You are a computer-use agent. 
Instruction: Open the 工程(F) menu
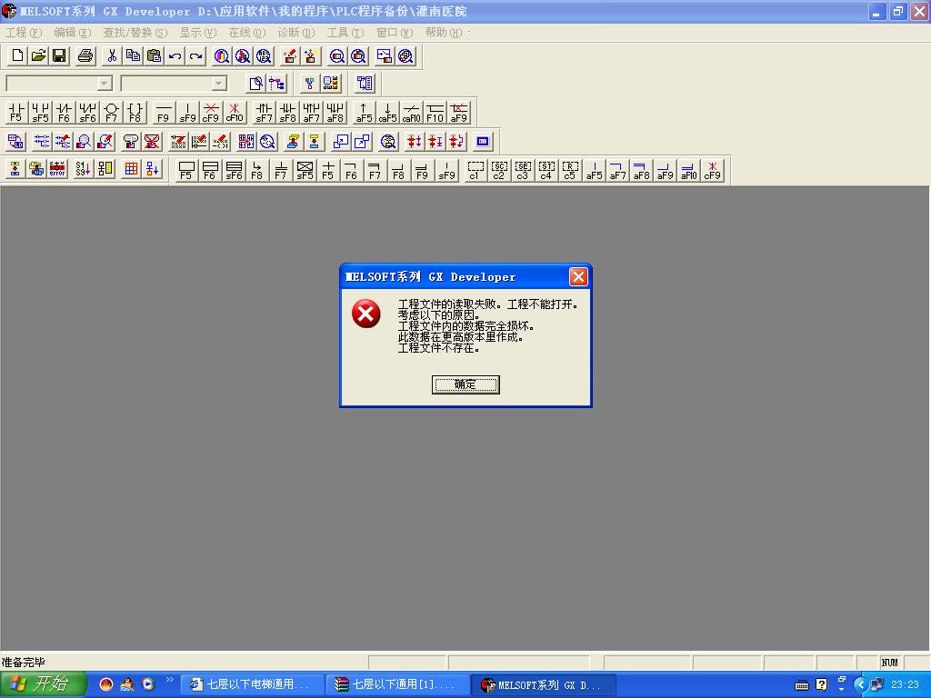(x=24, y=32)
